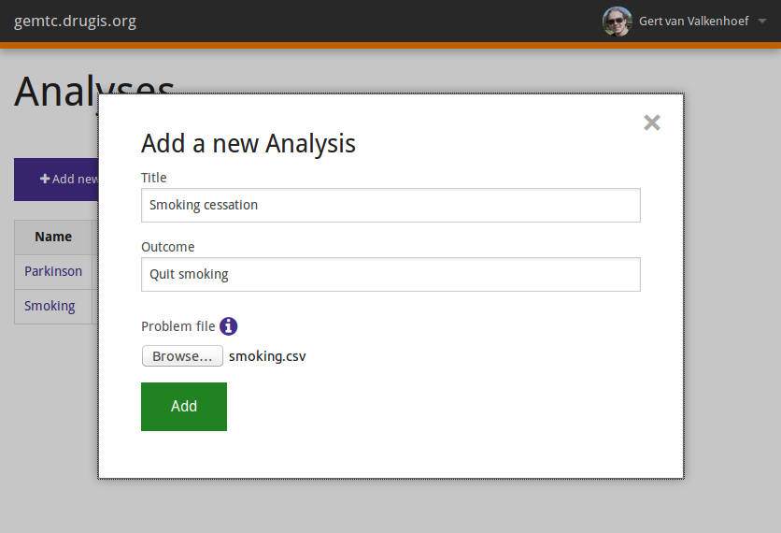
Task: Close the Add a new Analysis dialog
Action: click(x=651, y=122)
